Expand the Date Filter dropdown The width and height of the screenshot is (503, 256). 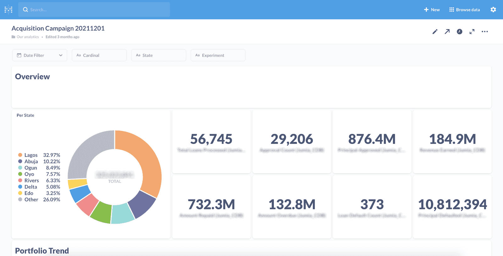click(40, 55)
